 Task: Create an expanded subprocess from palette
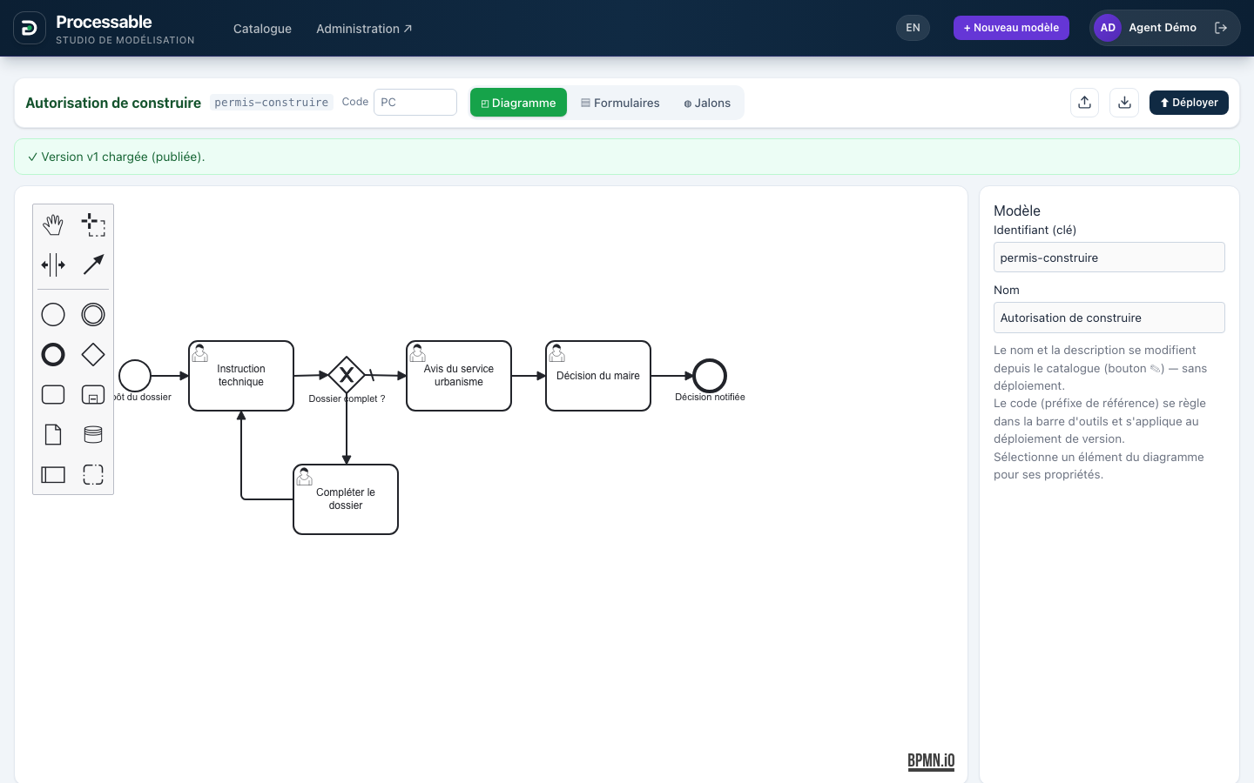[93, 394]
